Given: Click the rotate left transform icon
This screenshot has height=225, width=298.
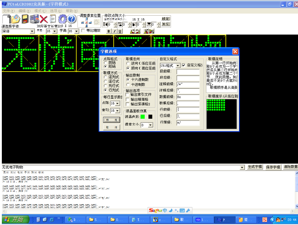Looking at the screenshot, I should (133, 31).
